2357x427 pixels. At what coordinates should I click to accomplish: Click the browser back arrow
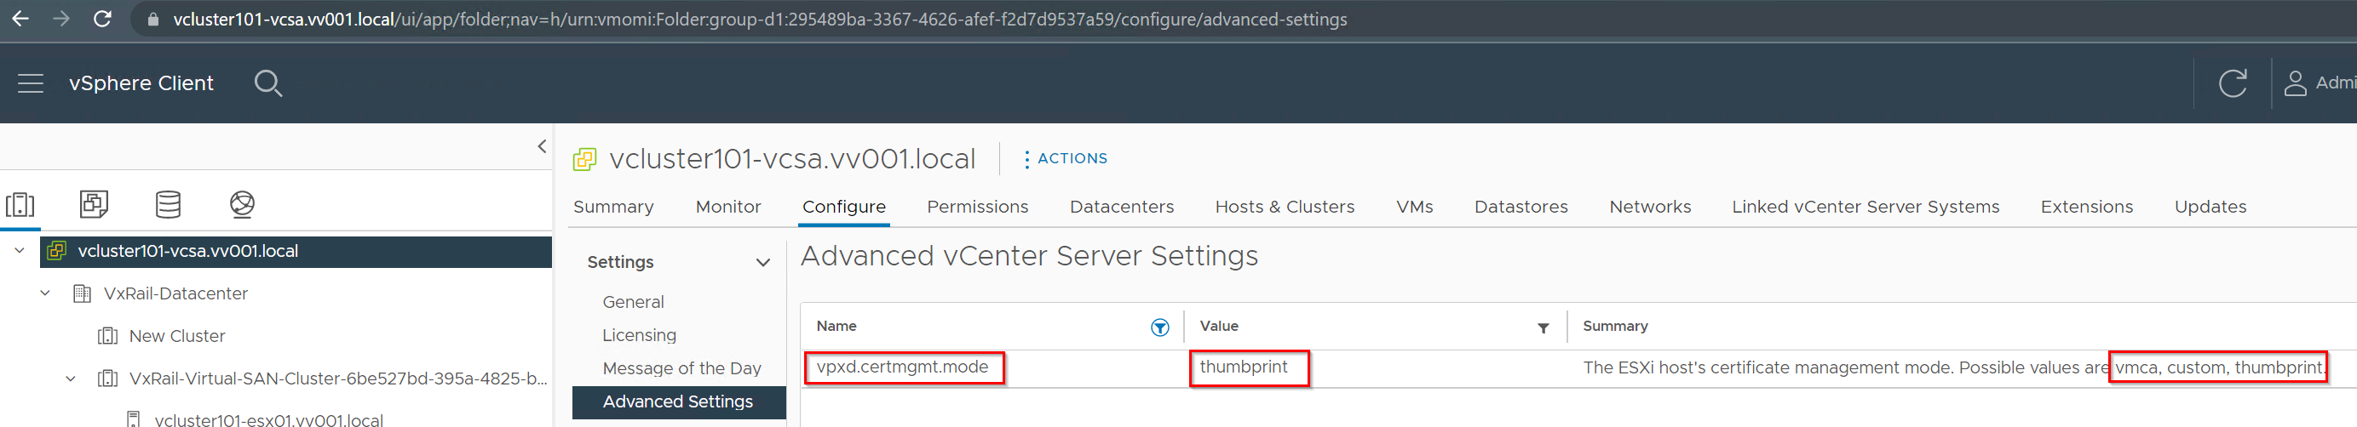click(20, 18)
